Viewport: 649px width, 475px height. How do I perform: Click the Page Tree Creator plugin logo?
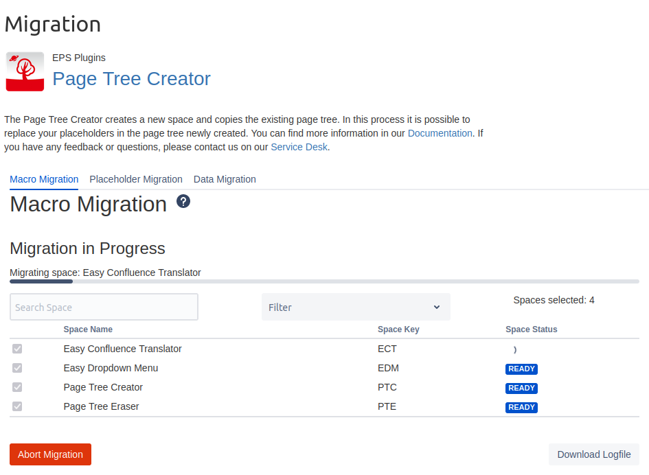(x=25, y=71)
